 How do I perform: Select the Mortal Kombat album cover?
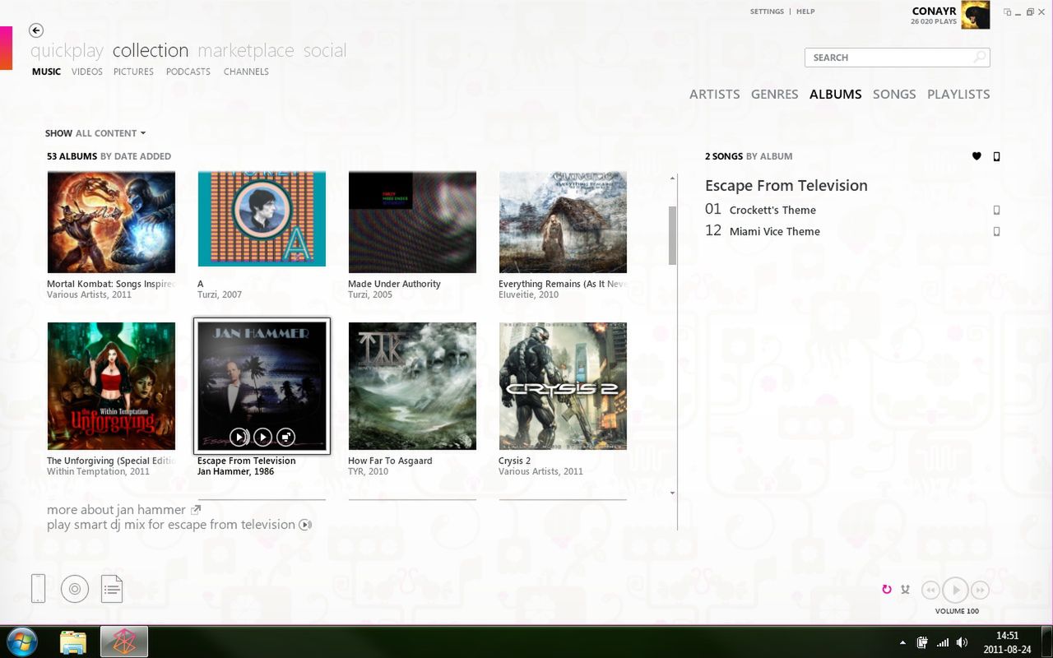[111, 222]
